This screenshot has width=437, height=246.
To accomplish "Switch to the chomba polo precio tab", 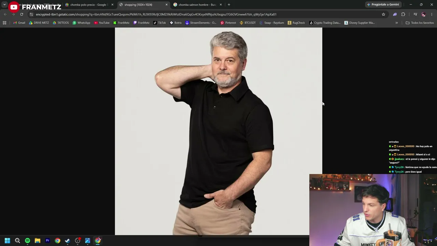I will 89,5.
